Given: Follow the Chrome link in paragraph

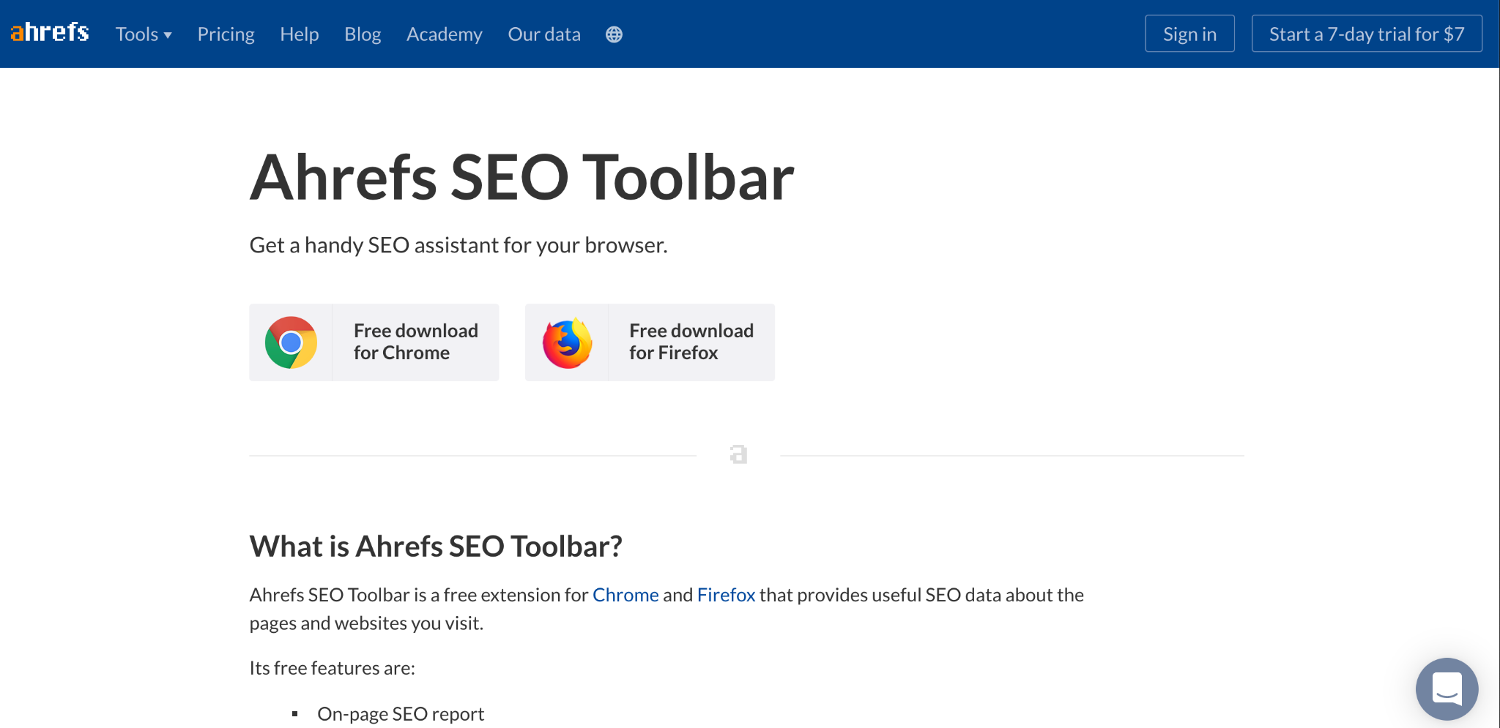Looking at the screenshot, I should click(625, 595).
